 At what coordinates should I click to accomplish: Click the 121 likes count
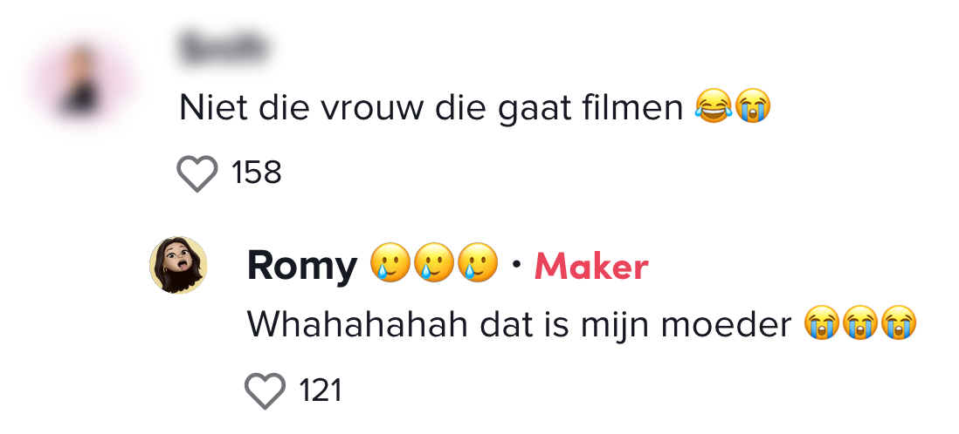tap(321, 390)
